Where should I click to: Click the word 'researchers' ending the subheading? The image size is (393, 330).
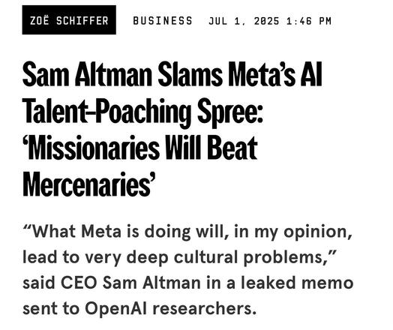205,308
